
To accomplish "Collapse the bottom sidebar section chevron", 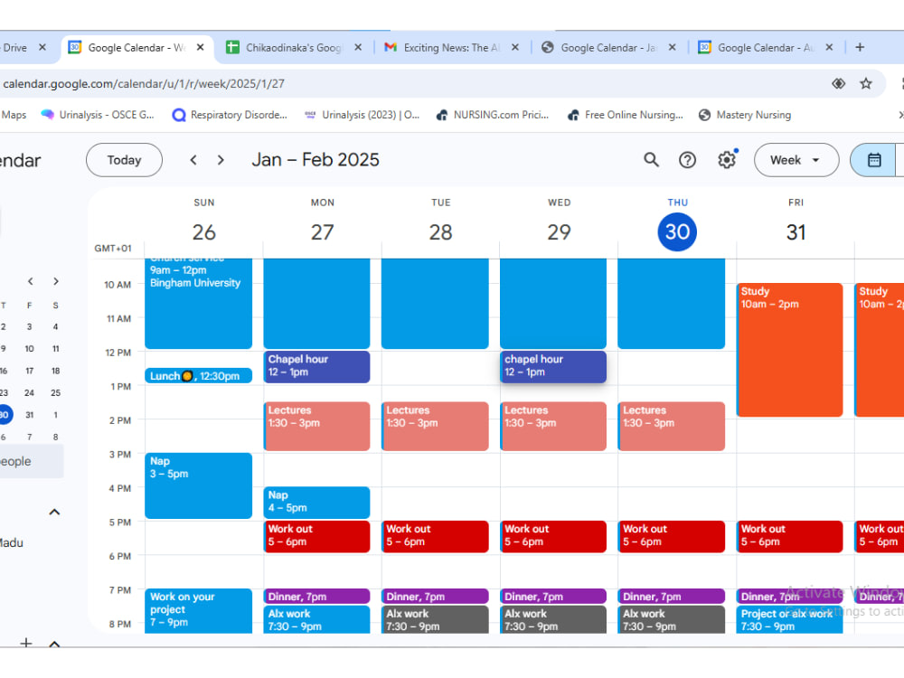I will tap(54, 644).
